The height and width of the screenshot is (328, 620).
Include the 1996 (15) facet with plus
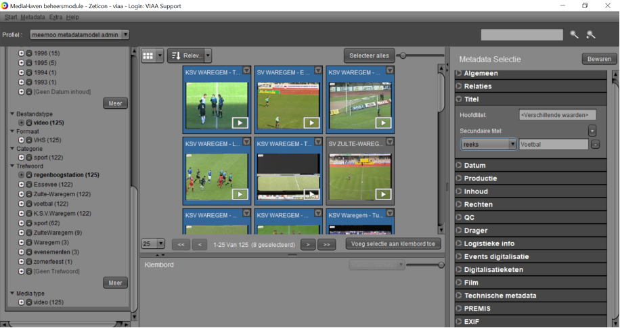coord(22,53)
